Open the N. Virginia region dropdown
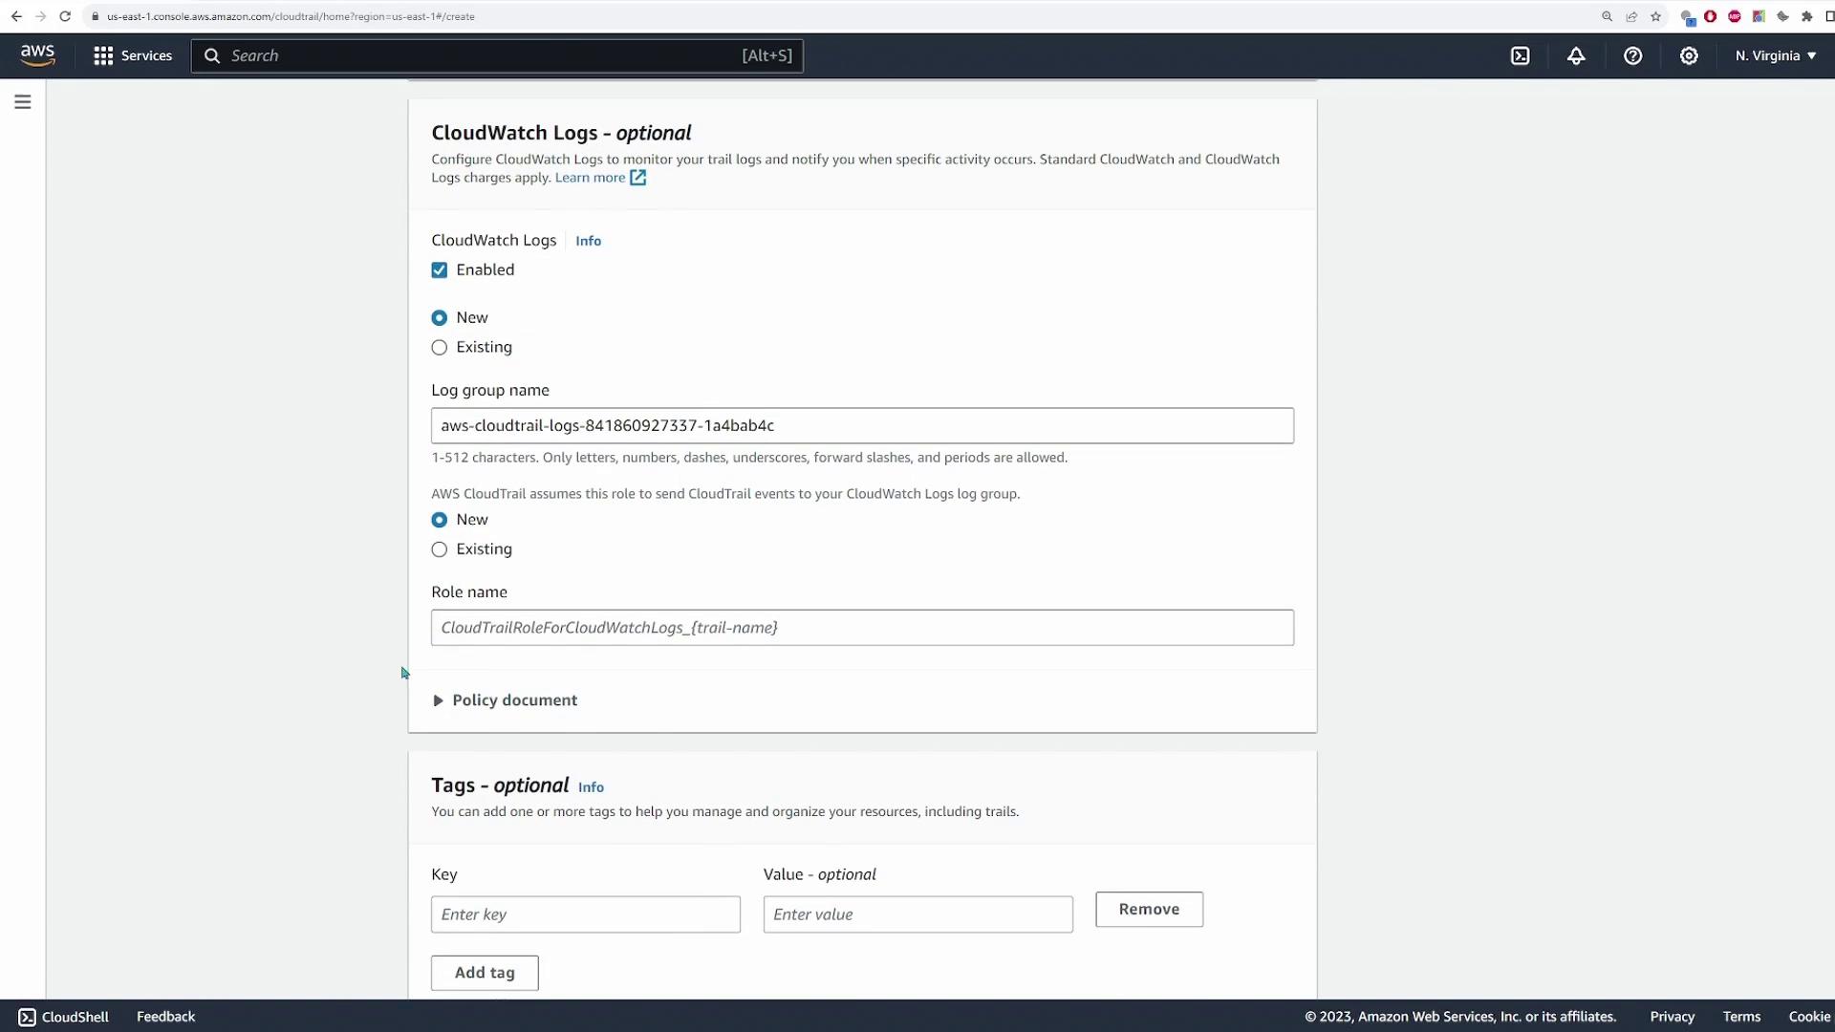 (1775, 55)
